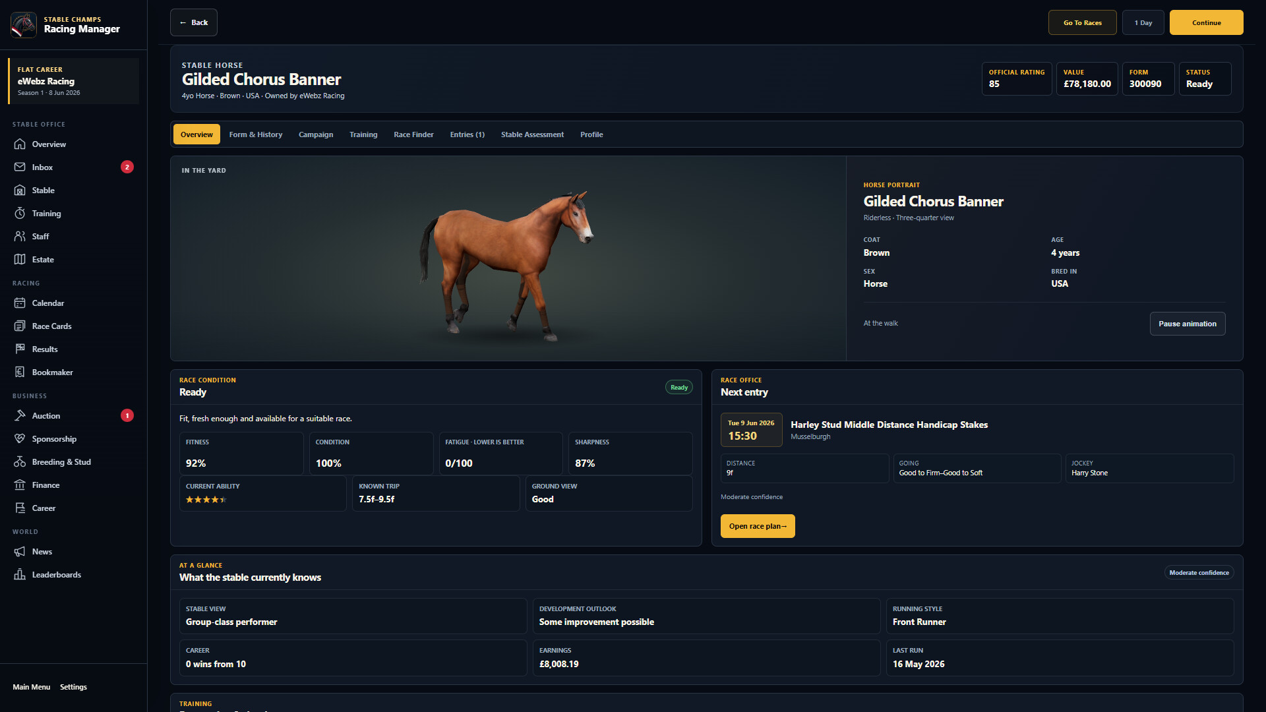Click Go To Races button

click(x=1082, y=22)
